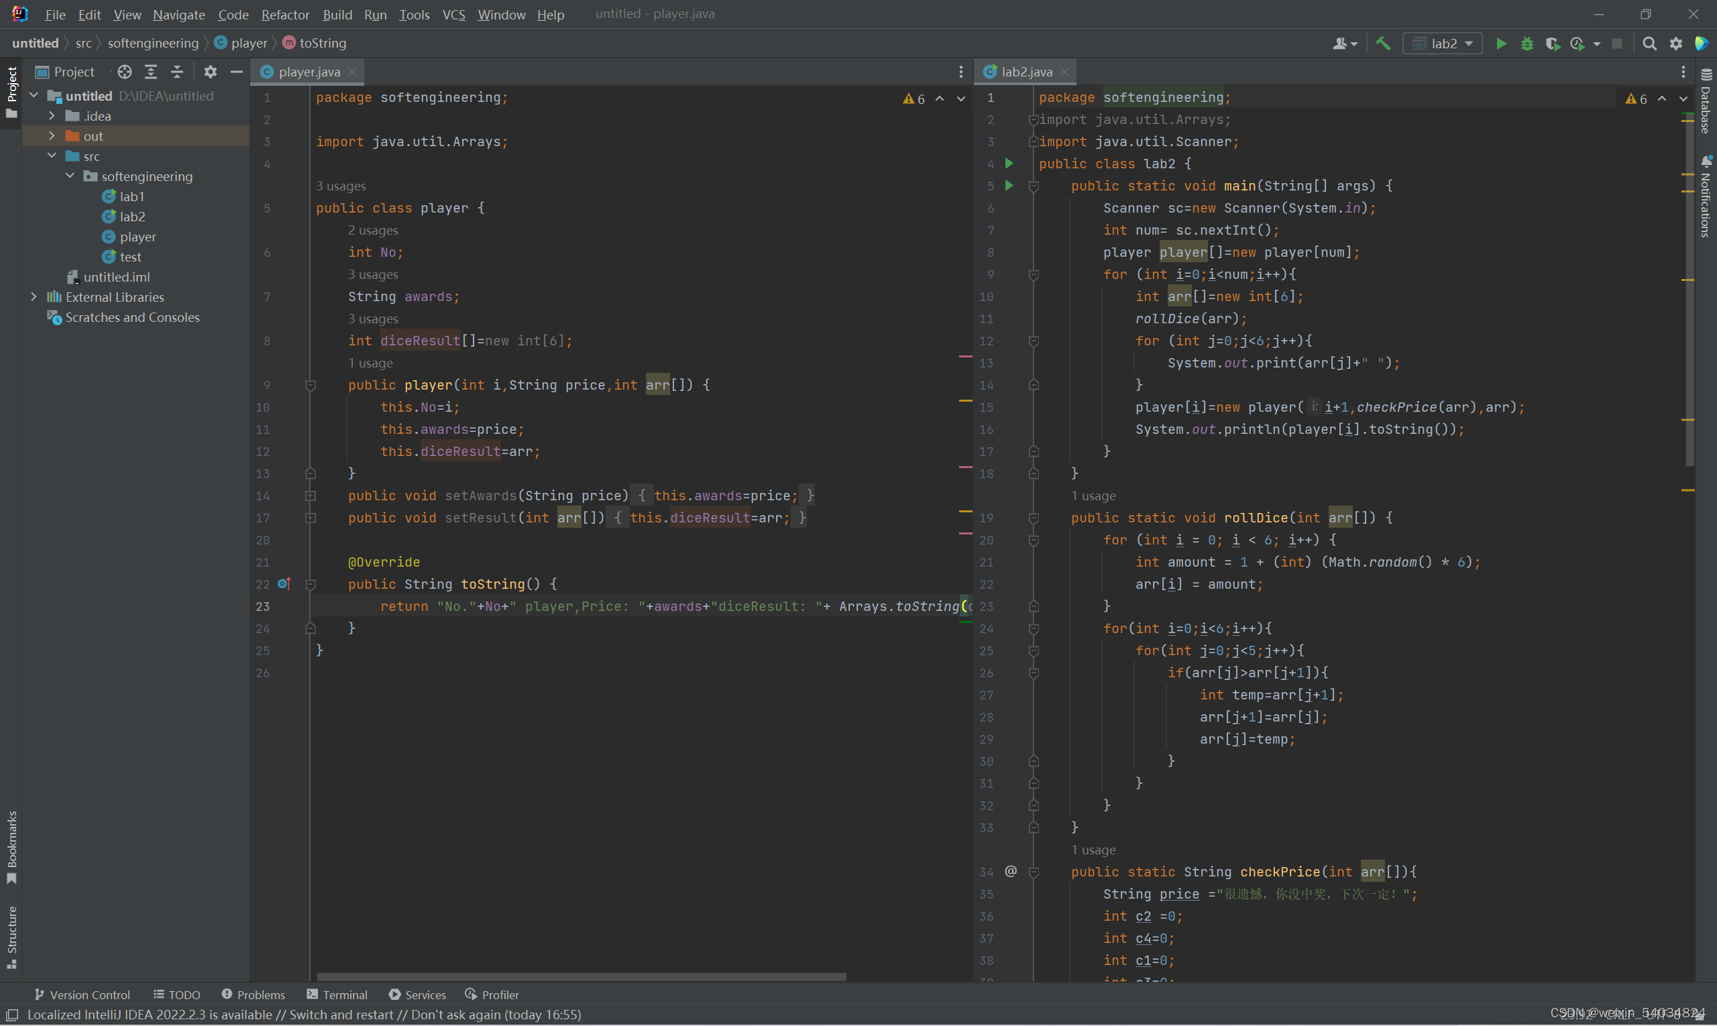Click the select opened file crosshair icon
The width and height of the screenshot is (1717, 1026).
coord(125,72)
